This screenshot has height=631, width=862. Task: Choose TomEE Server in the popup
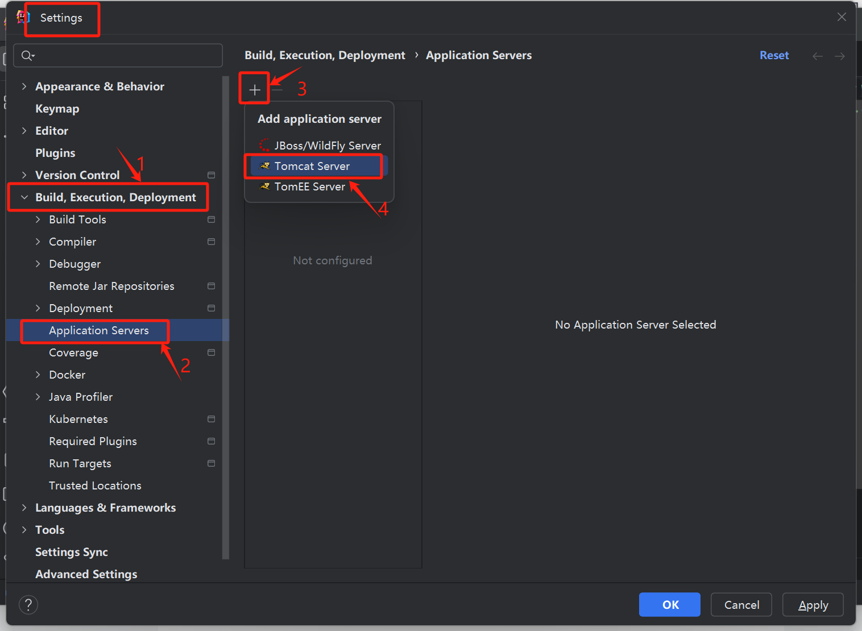(x=319, y=186)
